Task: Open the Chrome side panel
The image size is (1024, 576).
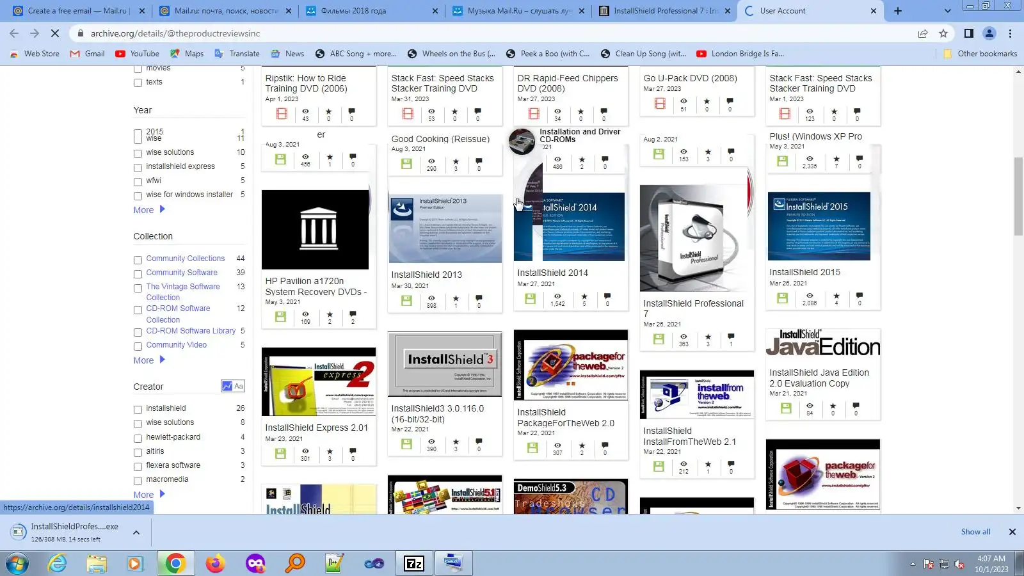Action: pyautogui.click(x=969, y=33)
